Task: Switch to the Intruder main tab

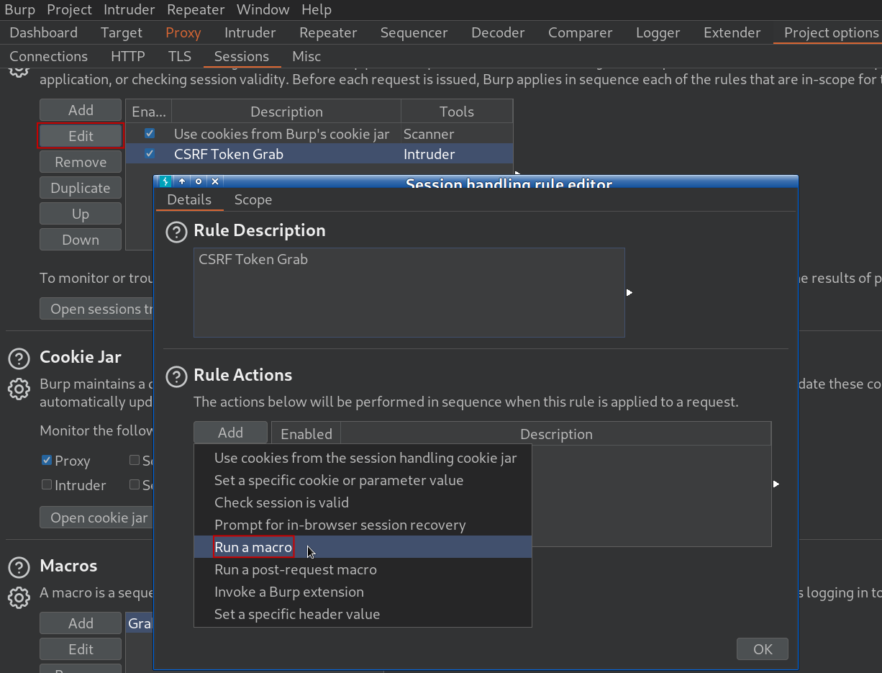Action: (x=250, y=32)
